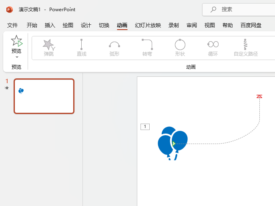Click the green motion path start arrow
The width and height of the screenshot is (275, 206).
pyautogui.click(x=174, y=144)
